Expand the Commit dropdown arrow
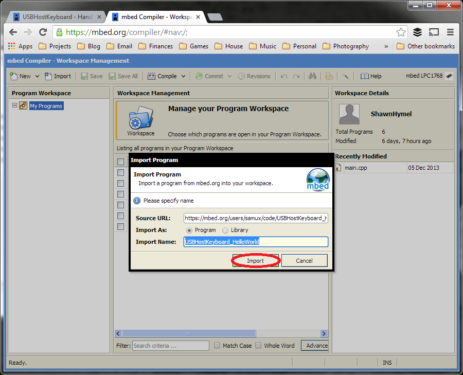Viewport: 463px width, 375px height. tap(230, 76)
